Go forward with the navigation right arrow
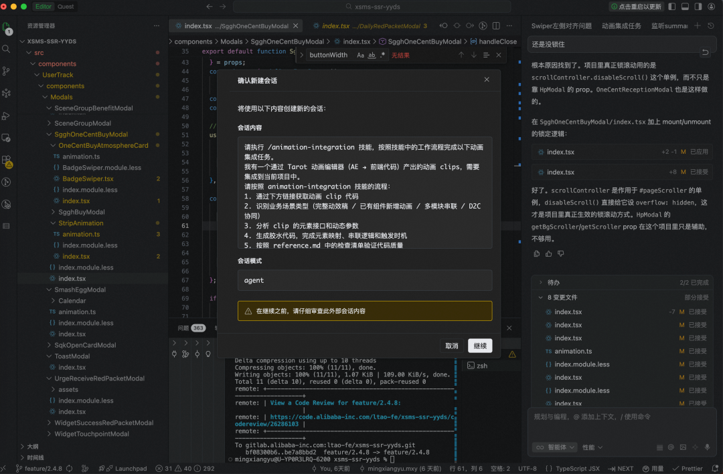723x474 pixels. [223, 7]
